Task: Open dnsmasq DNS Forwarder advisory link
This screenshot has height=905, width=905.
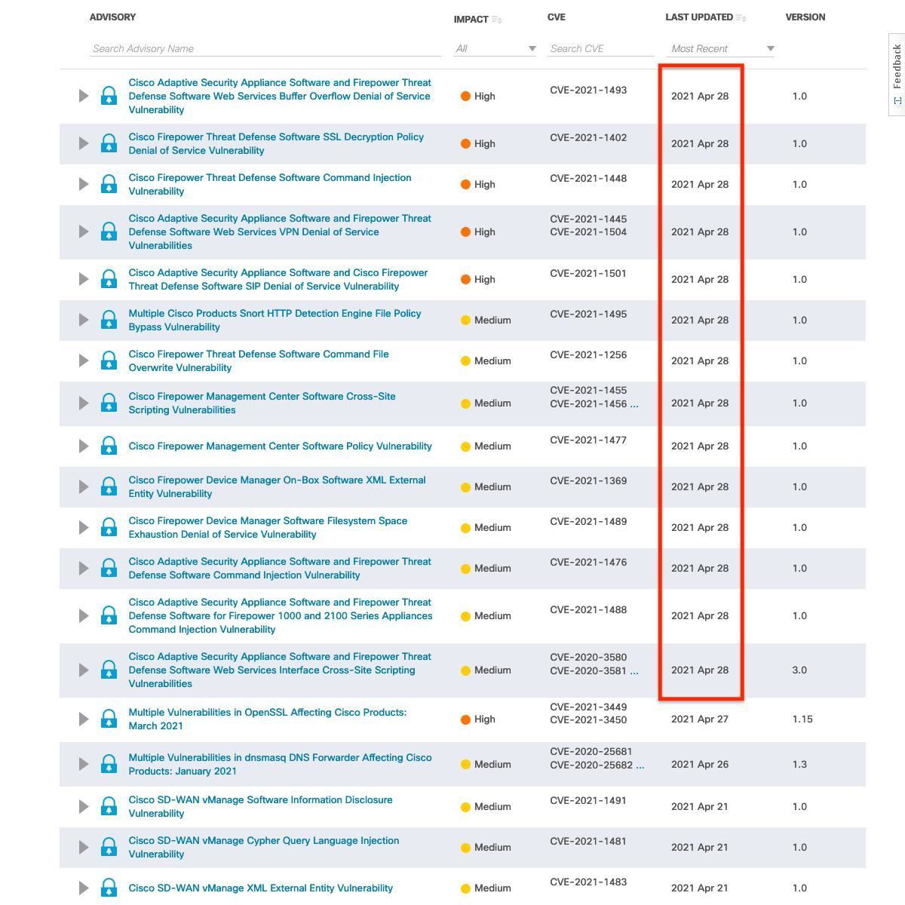Action: point(280,764)
